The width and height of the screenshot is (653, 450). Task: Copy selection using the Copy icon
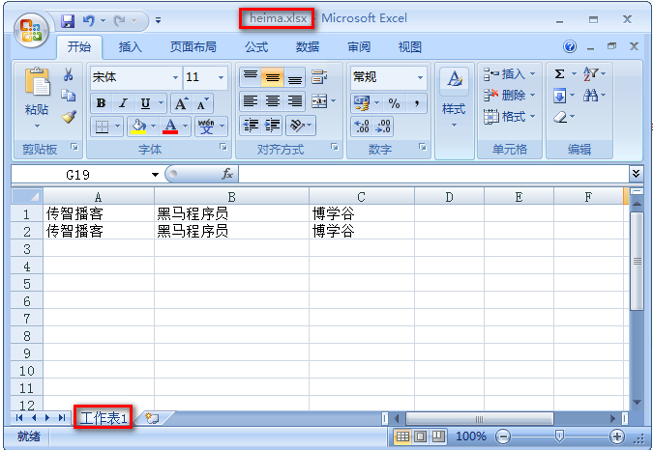[x=69, y=96]
